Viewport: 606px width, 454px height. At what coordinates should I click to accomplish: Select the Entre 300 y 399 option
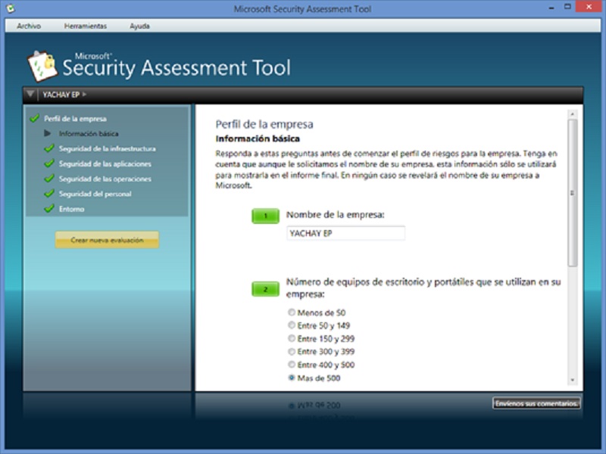(292, 352)
